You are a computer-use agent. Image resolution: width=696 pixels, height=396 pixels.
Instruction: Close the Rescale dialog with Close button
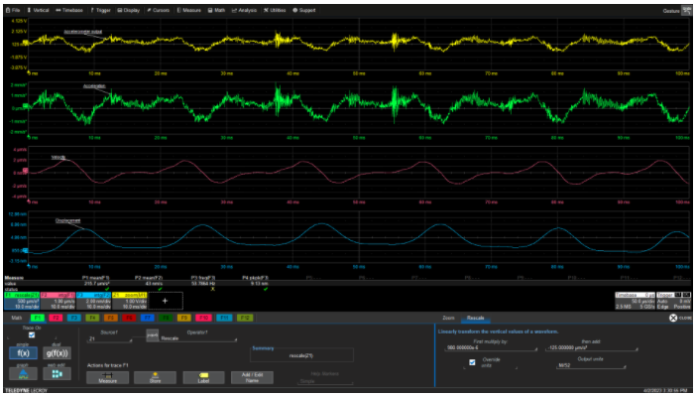click(680, 318)
